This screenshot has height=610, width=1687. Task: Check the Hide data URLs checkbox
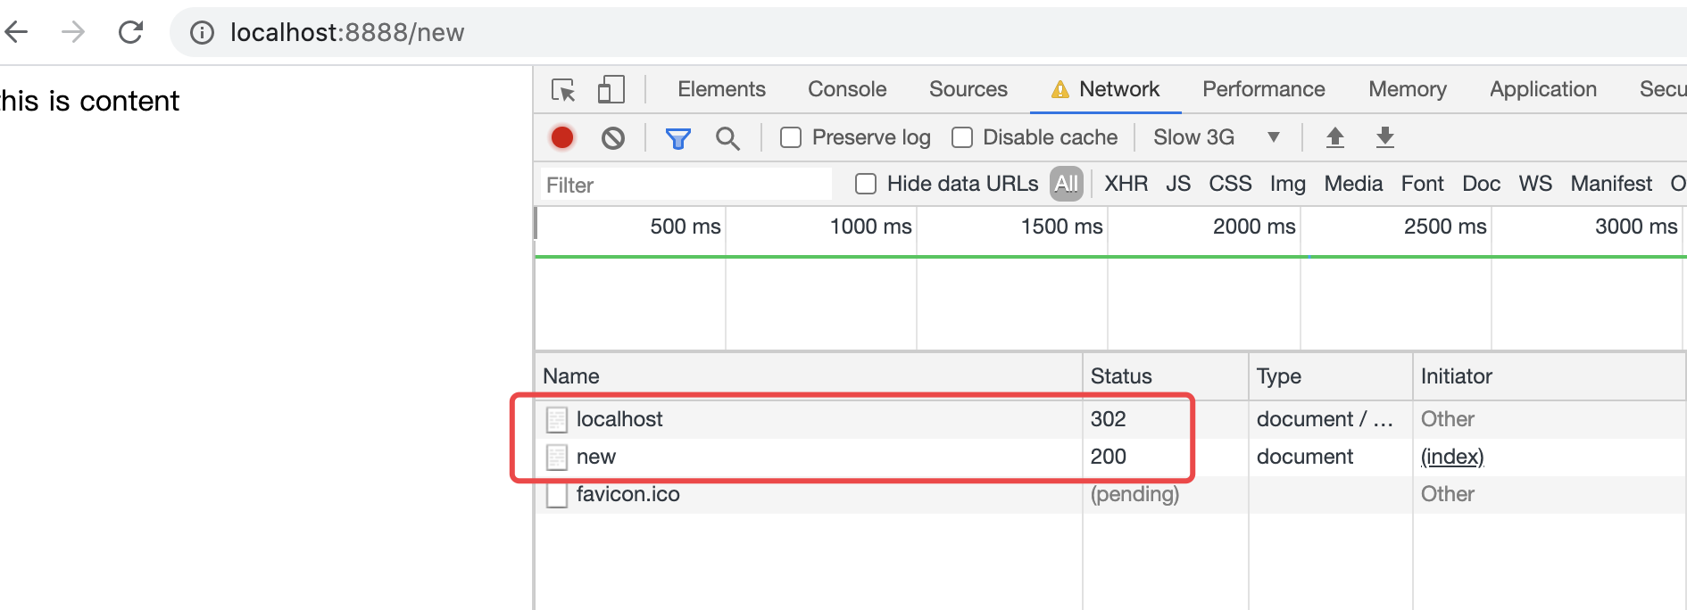tap(866, 184)
